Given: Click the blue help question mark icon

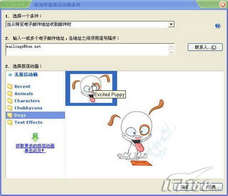Looking at the screenshot, I should [218, 26].
